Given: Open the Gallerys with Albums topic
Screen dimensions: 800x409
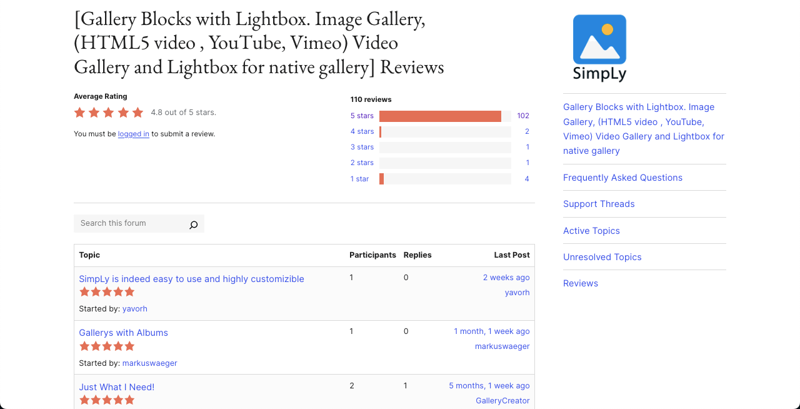Looking at the screenshot, I should [x=123, y=333].
